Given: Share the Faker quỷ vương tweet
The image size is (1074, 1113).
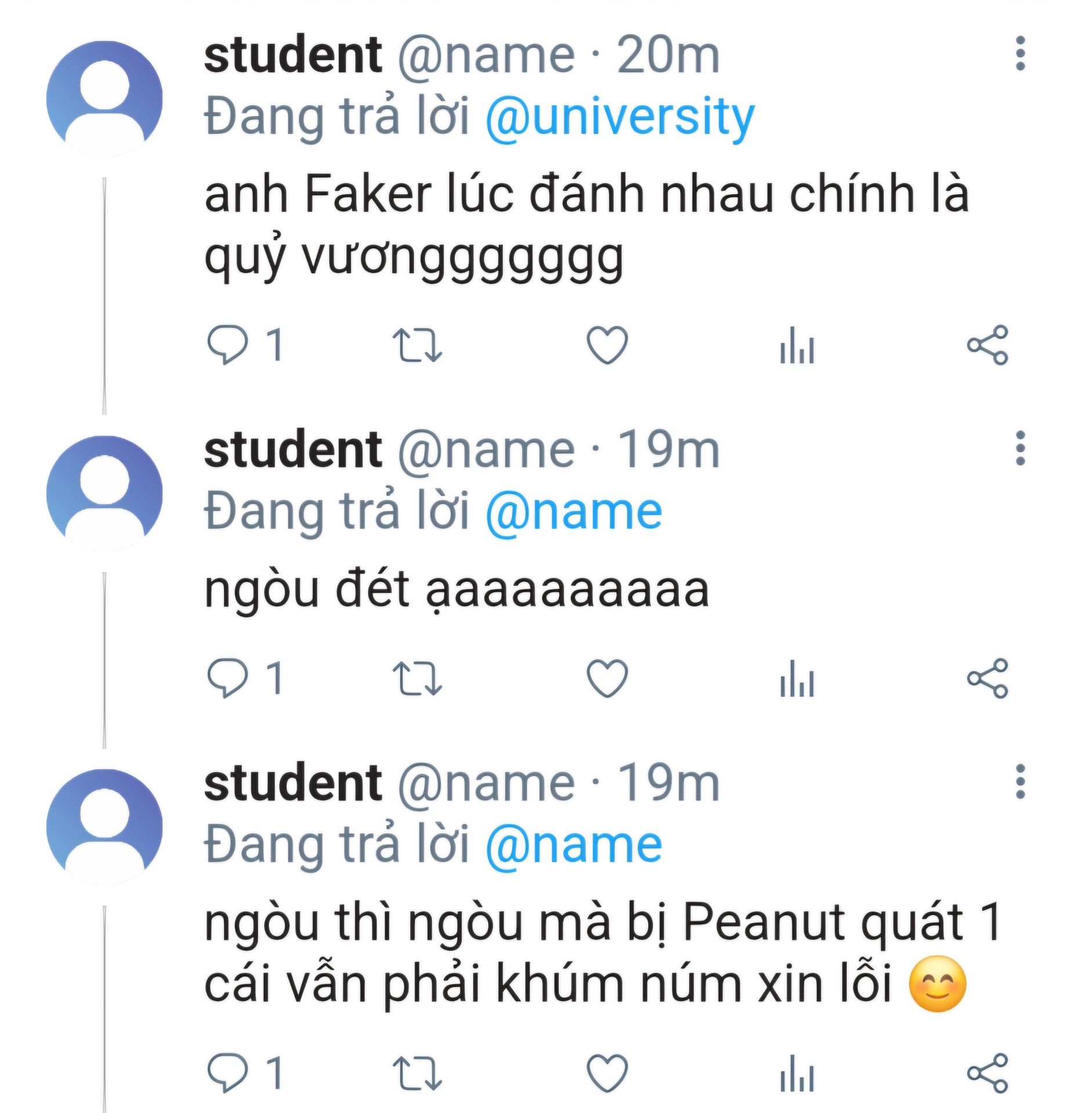Looking at the screenshot, I should (987, 345).
